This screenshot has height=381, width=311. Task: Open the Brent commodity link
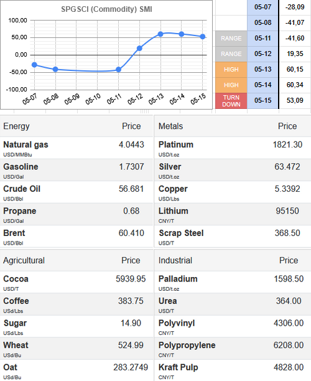[14, 233]
